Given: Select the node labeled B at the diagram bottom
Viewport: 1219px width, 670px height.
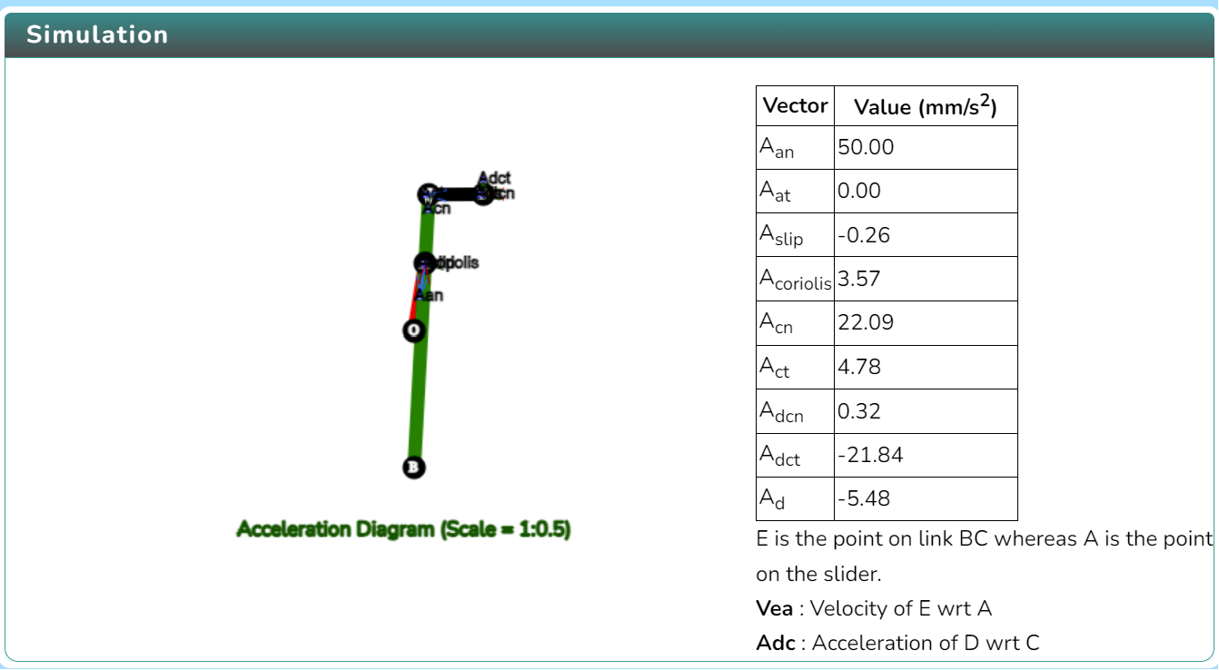Looking at the screenshot, I should (x=413, y=468).
